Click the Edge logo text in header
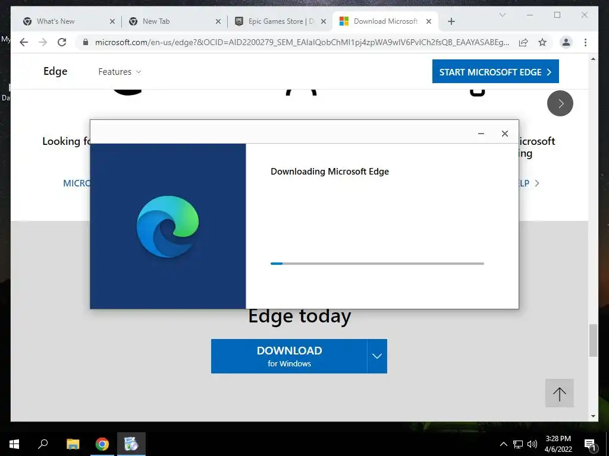The height and width of the screenshot is (456, 609). pos(55,71)
